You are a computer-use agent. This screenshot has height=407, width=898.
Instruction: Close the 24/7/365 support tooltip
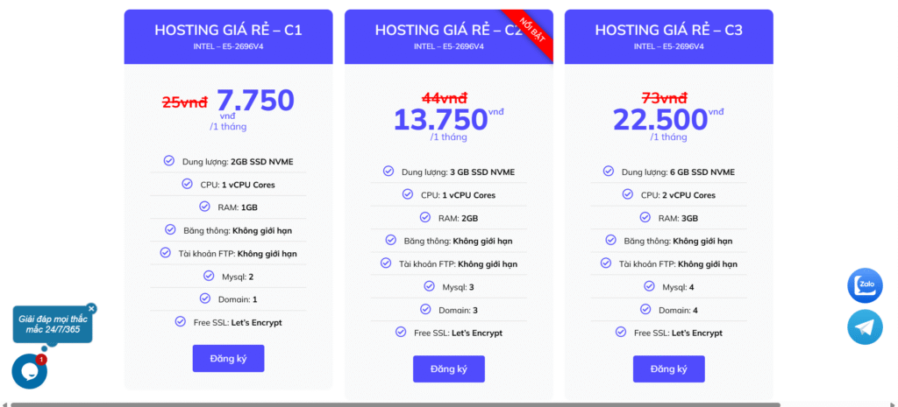pyautogui.click(x=92, y=308)
